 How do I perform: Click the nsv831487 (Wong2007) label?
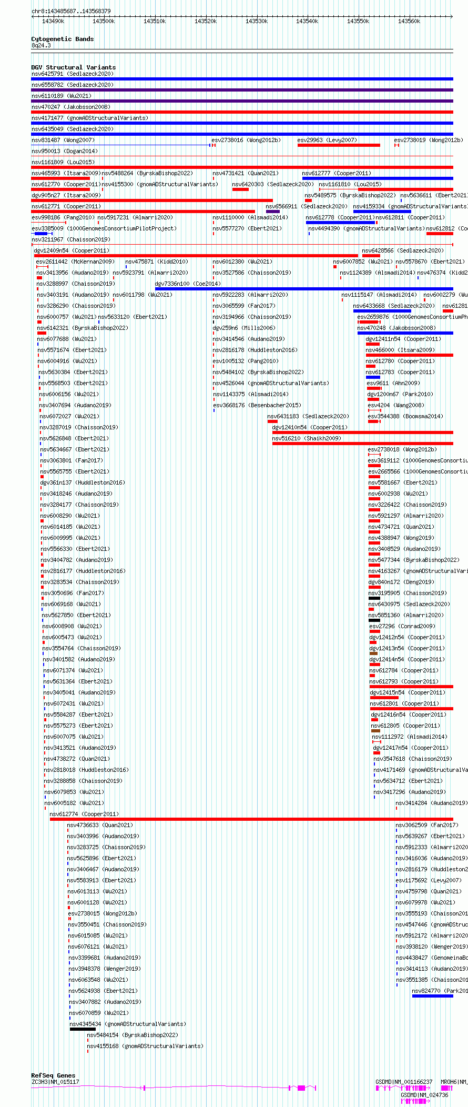63,140
